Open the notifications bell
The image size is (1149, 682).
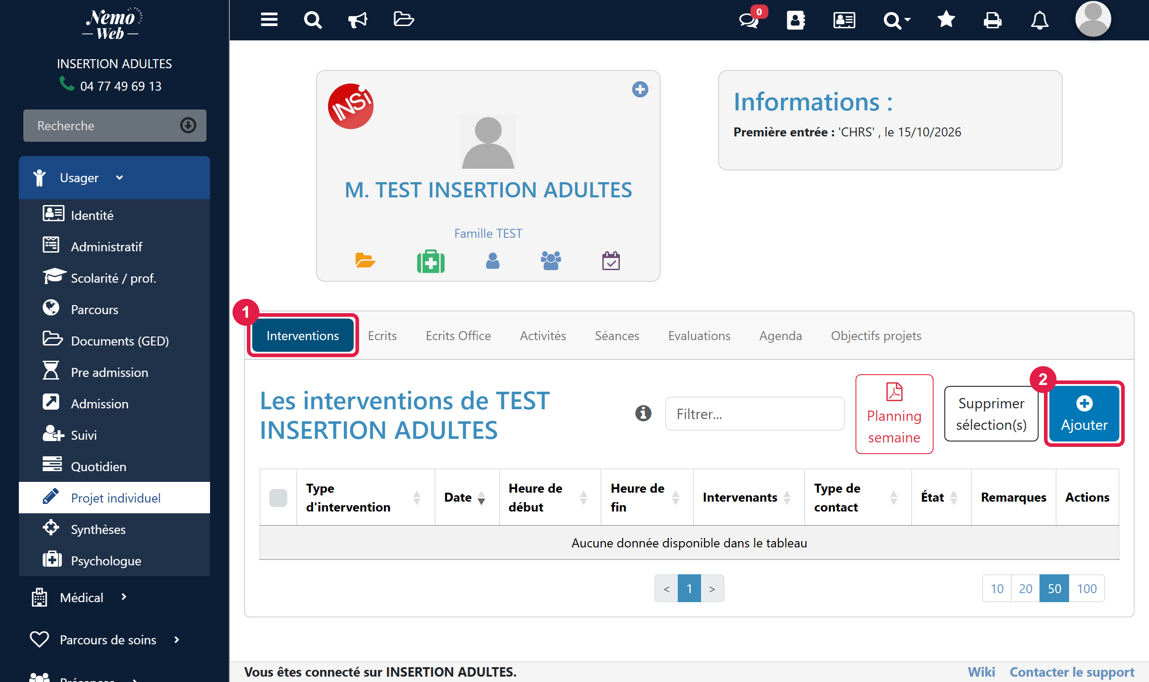pyautogui.click(x=1039, y=20)
